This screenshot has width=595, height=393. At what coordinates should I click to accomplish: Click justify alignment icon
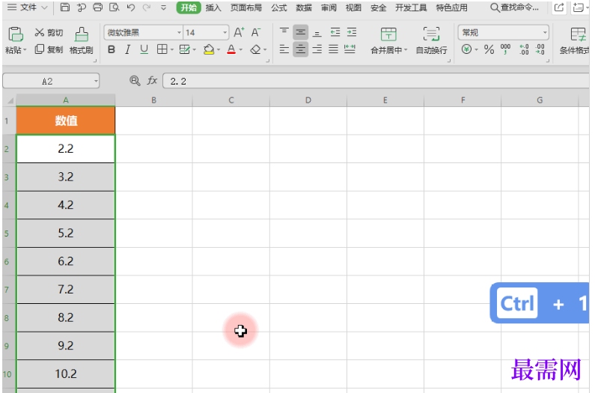tap(333, 49)
